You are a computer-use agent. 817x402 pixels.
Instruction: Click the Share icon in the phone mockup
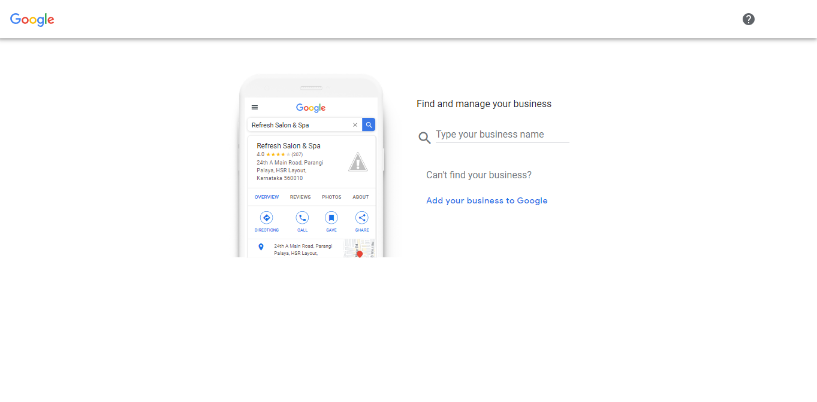[x=362, y=218]
